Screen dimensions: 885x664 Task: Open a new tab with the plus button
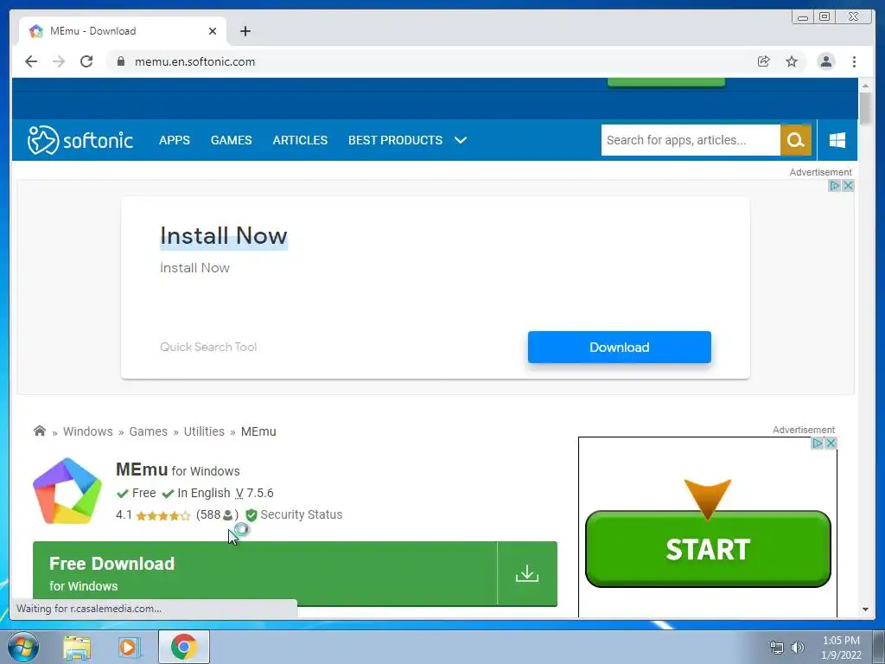click(x=245, y=31)
